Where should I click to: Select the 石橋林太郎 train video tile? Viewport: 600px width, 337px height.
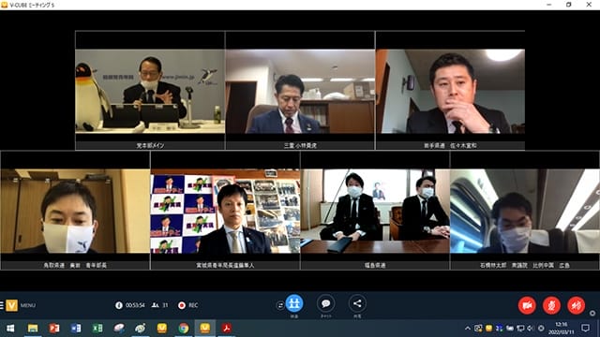click(x=525, y=211)
